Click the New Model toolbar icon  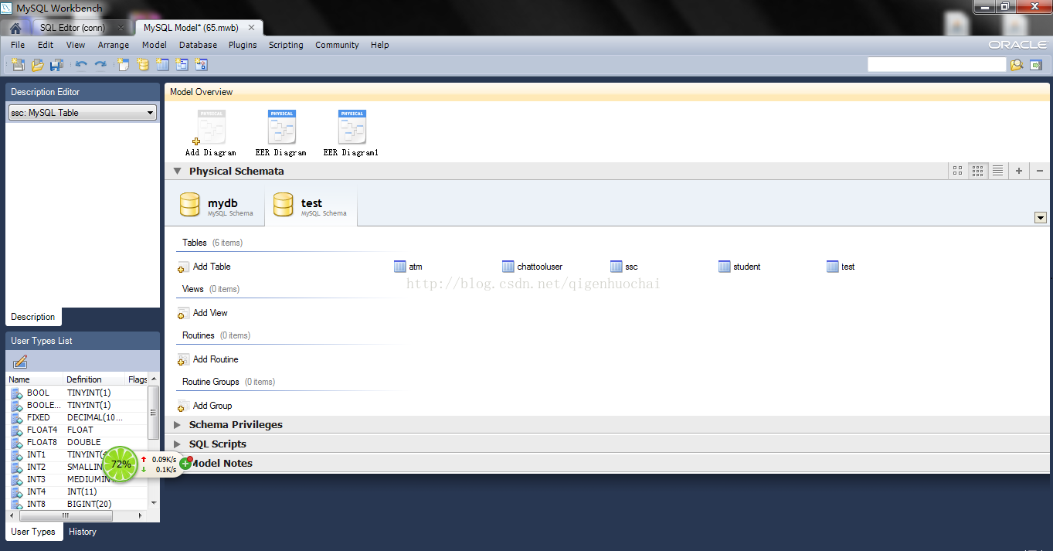tap(18, 65)
